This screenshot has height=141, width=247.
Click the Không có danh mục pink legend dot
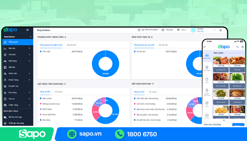click(x=41, y=104)
